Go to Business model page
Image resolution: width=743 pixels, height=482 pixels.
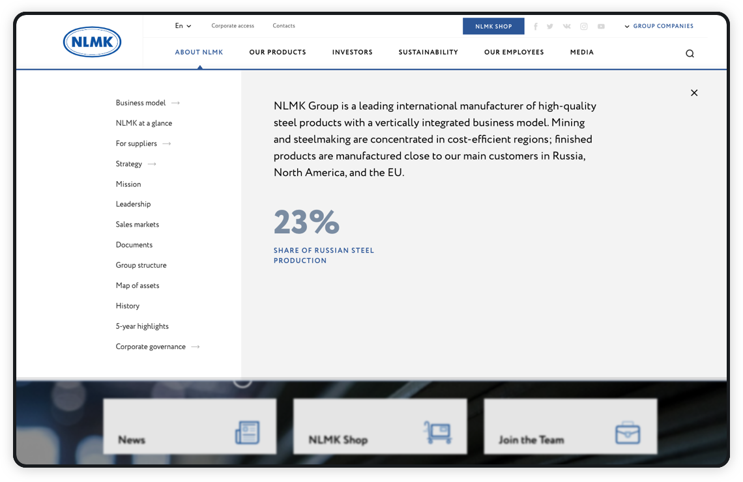point(141,103)
